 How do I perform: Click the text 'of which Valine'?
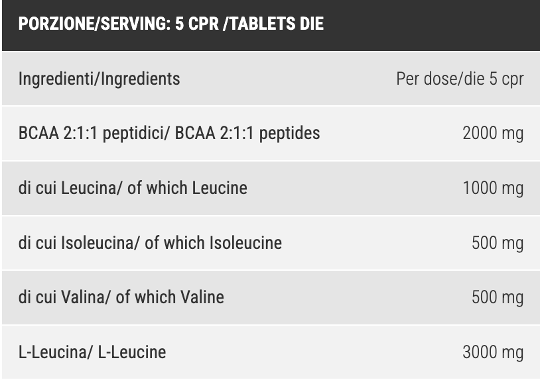click(170, 297)
